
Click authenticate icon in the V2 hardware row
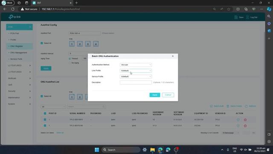click(238, 120)
